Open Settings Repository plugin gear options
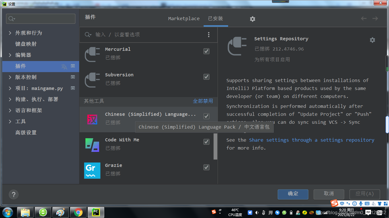 pyautogui.click(x=372, y=40)
